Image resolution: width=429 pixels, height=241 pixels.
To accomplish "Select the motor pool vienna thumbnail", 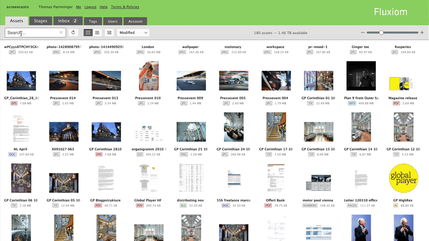I will [318, 183].
